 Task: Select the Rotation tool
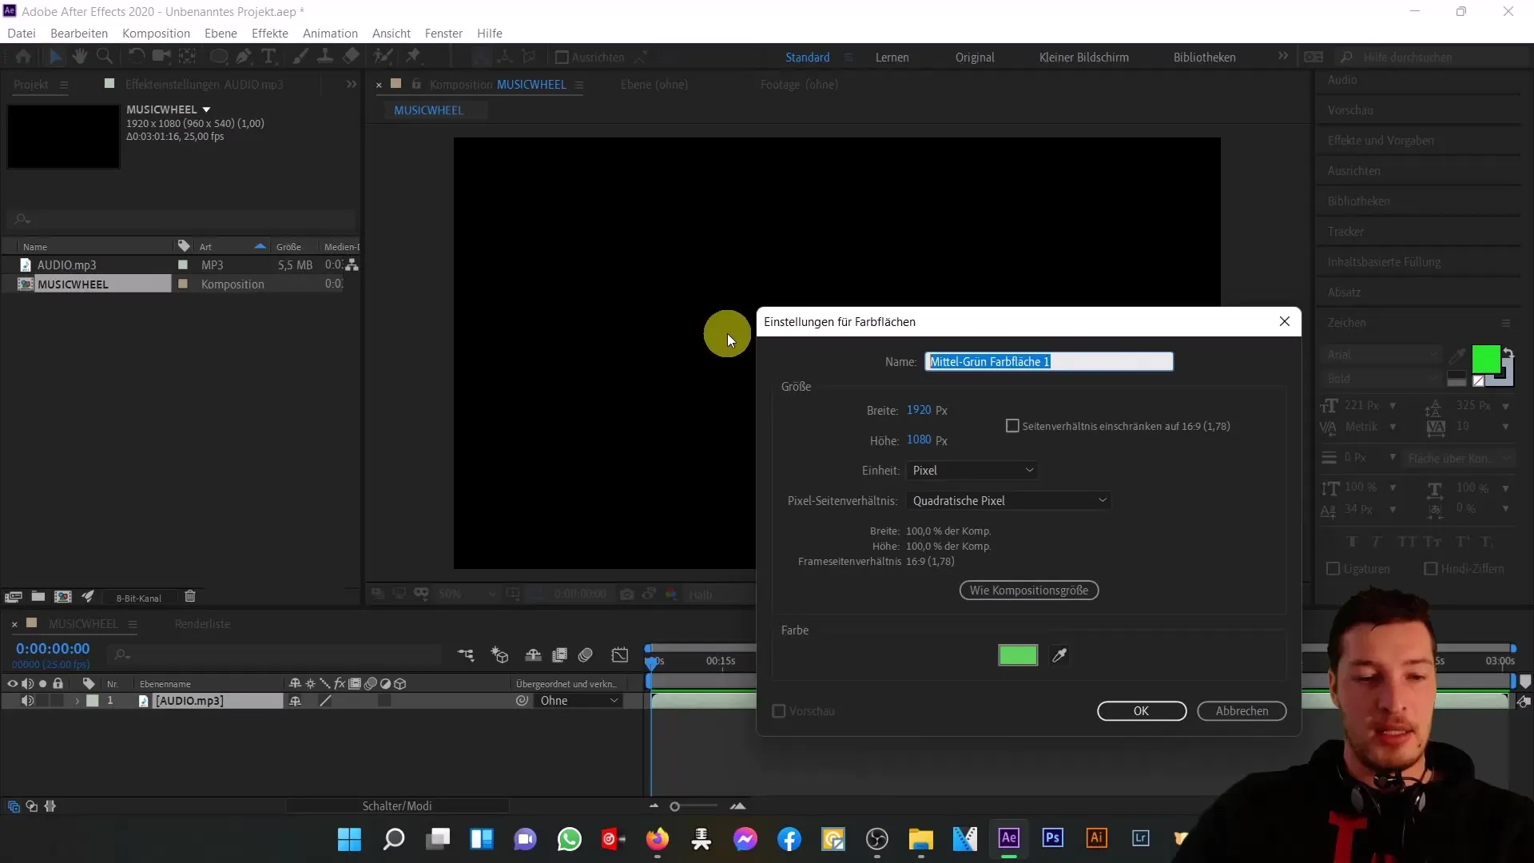click(x=136, y=57)
